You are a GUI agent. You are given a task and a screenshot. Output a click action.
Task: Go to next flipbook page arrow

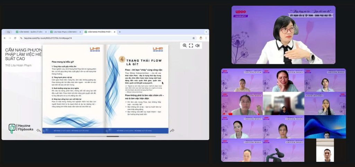(x=172, y=130)
